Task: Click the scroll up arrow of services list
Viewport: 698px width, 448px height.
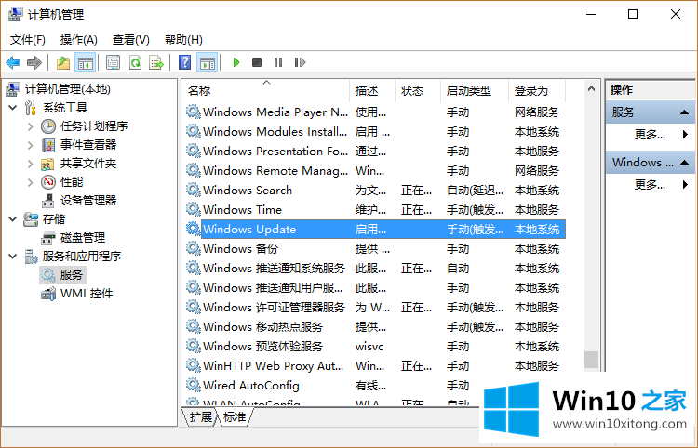Action: point(591,89)
